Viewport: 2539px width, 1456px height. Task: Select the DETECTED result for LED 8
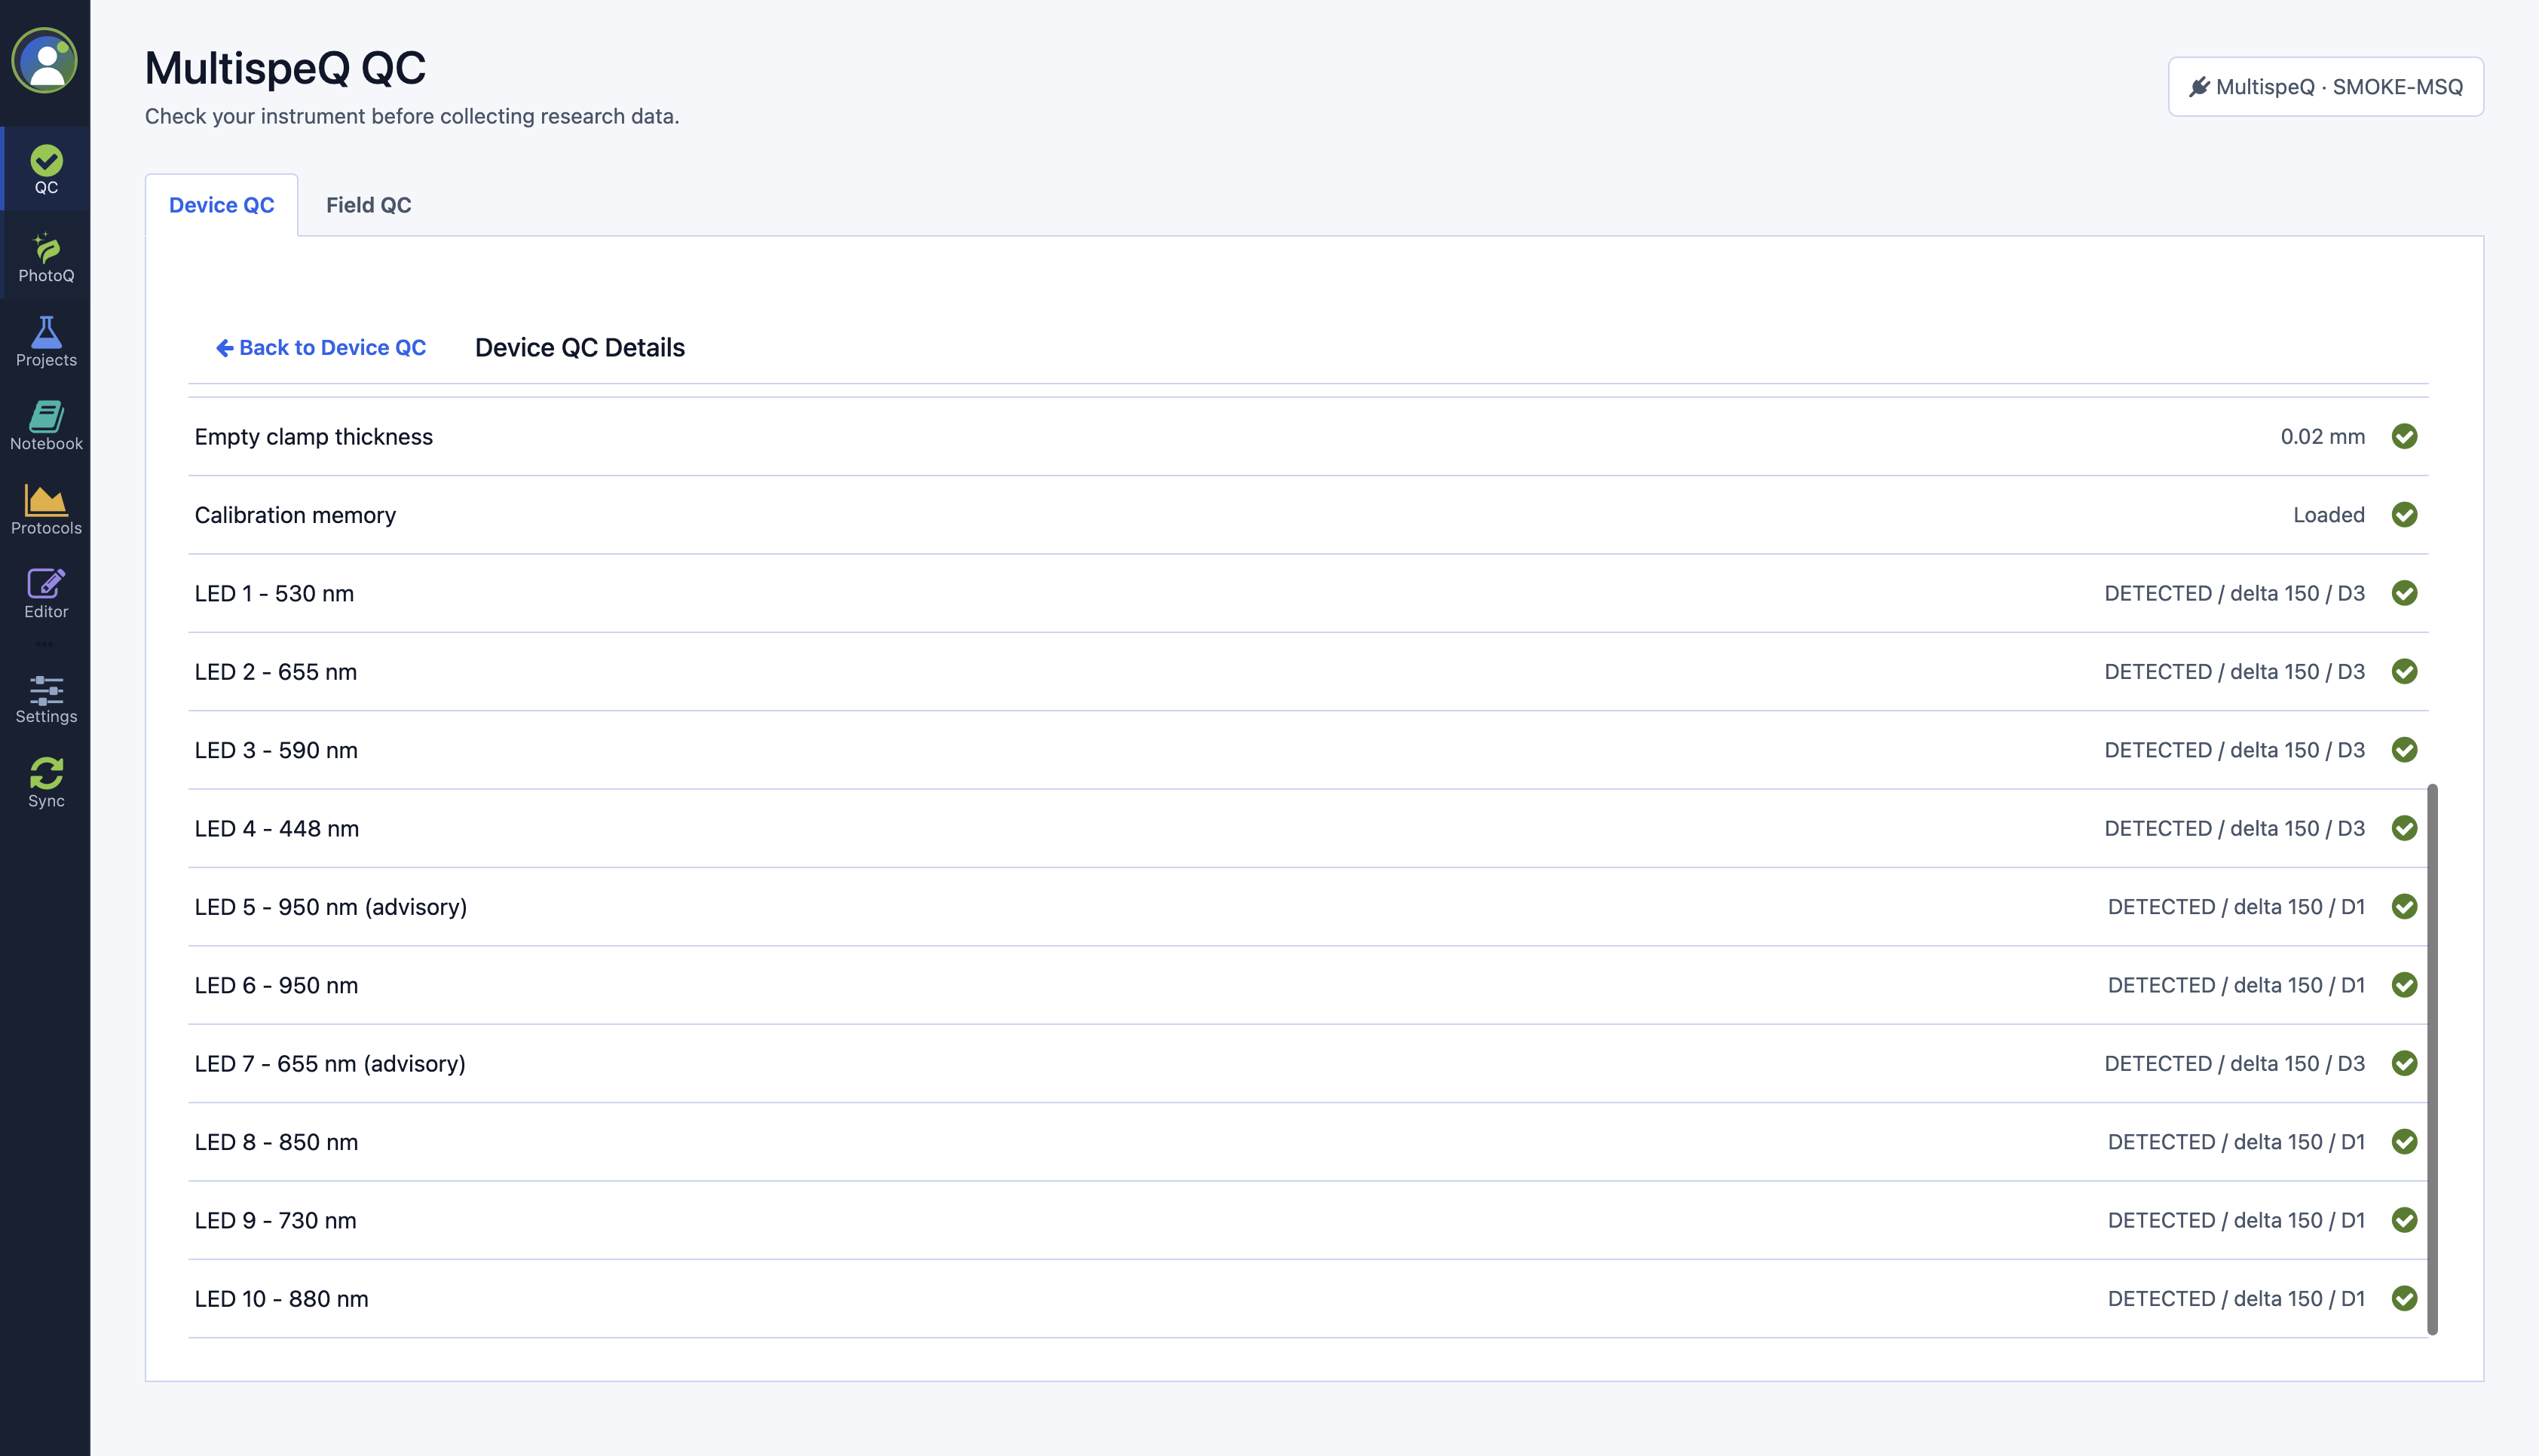(2237, 1142)
